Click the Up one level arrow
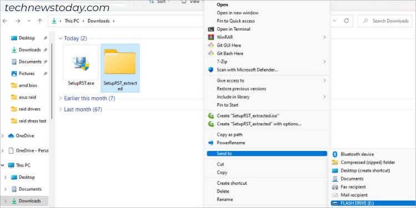Screen dimensions: 416x208 (x=40, y=21)
